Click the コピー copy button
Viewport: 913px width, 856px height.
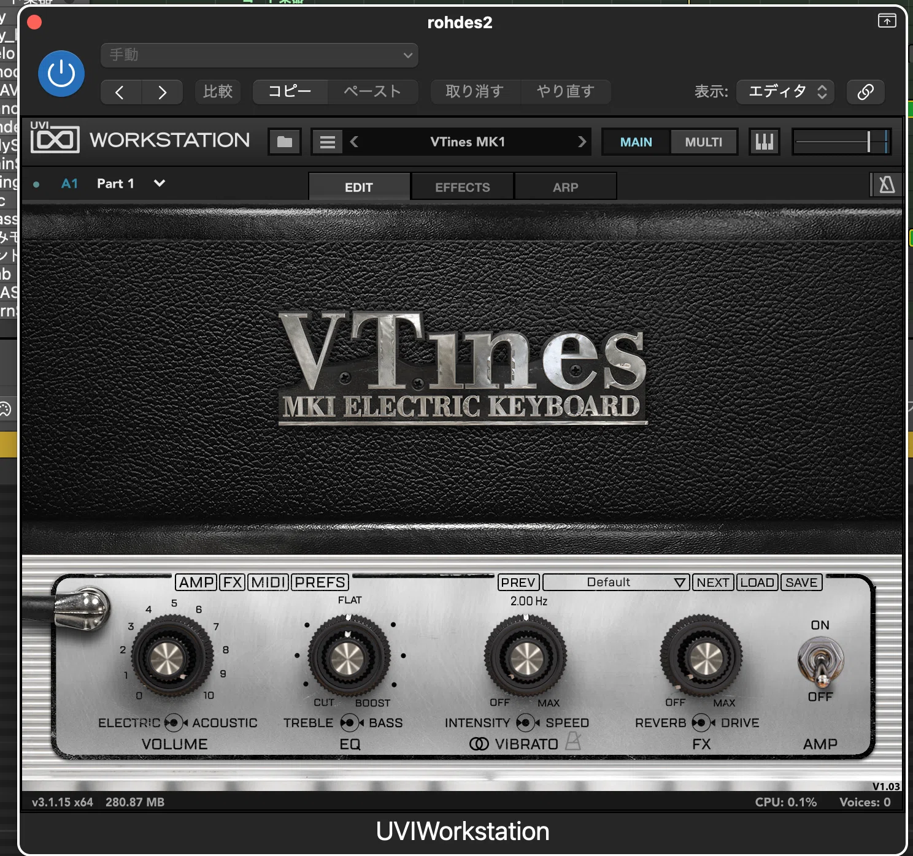290,92
